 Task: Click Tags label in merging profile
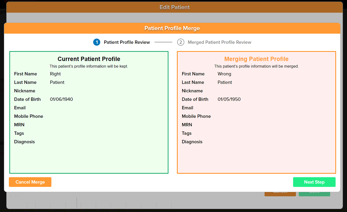coord(187,133)
